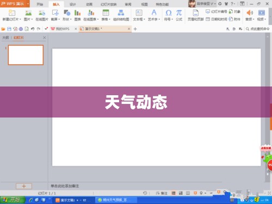This screenshot has height=204, width=272.
Task: Open the 审阅 (Review) ribbon tab
Action: 128,4
